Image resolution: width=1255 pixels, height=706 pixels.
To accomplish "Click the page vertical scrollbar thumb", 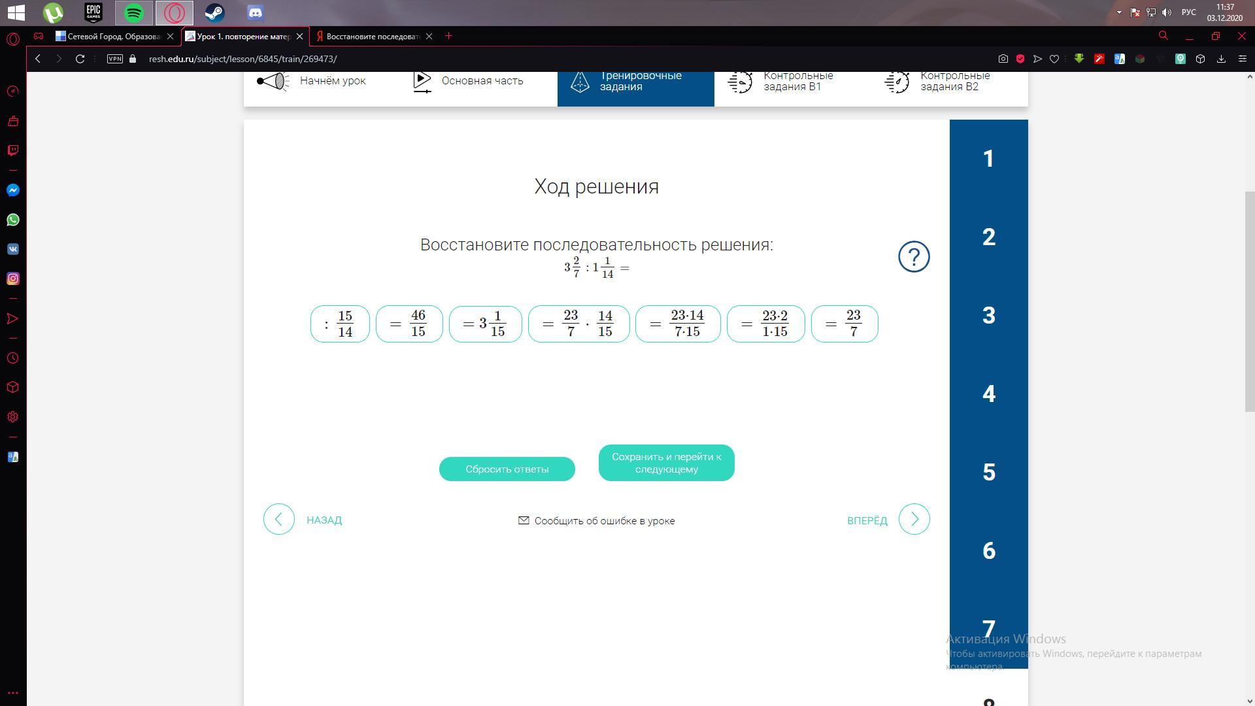I will [1249, 301].
